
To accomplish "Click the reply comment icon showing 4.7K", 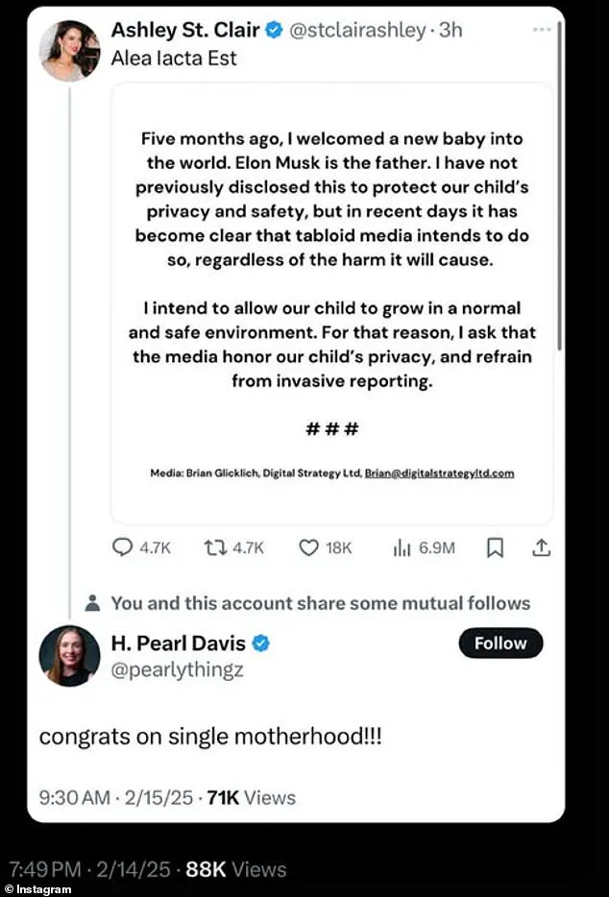I will pyautogui.click(x=123, y=547).
